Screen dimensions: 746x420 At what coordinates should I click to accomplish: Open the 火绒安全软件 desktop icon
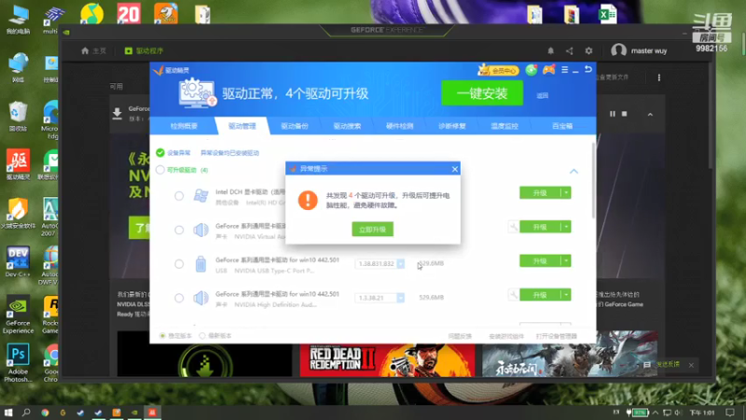(18, 214)
